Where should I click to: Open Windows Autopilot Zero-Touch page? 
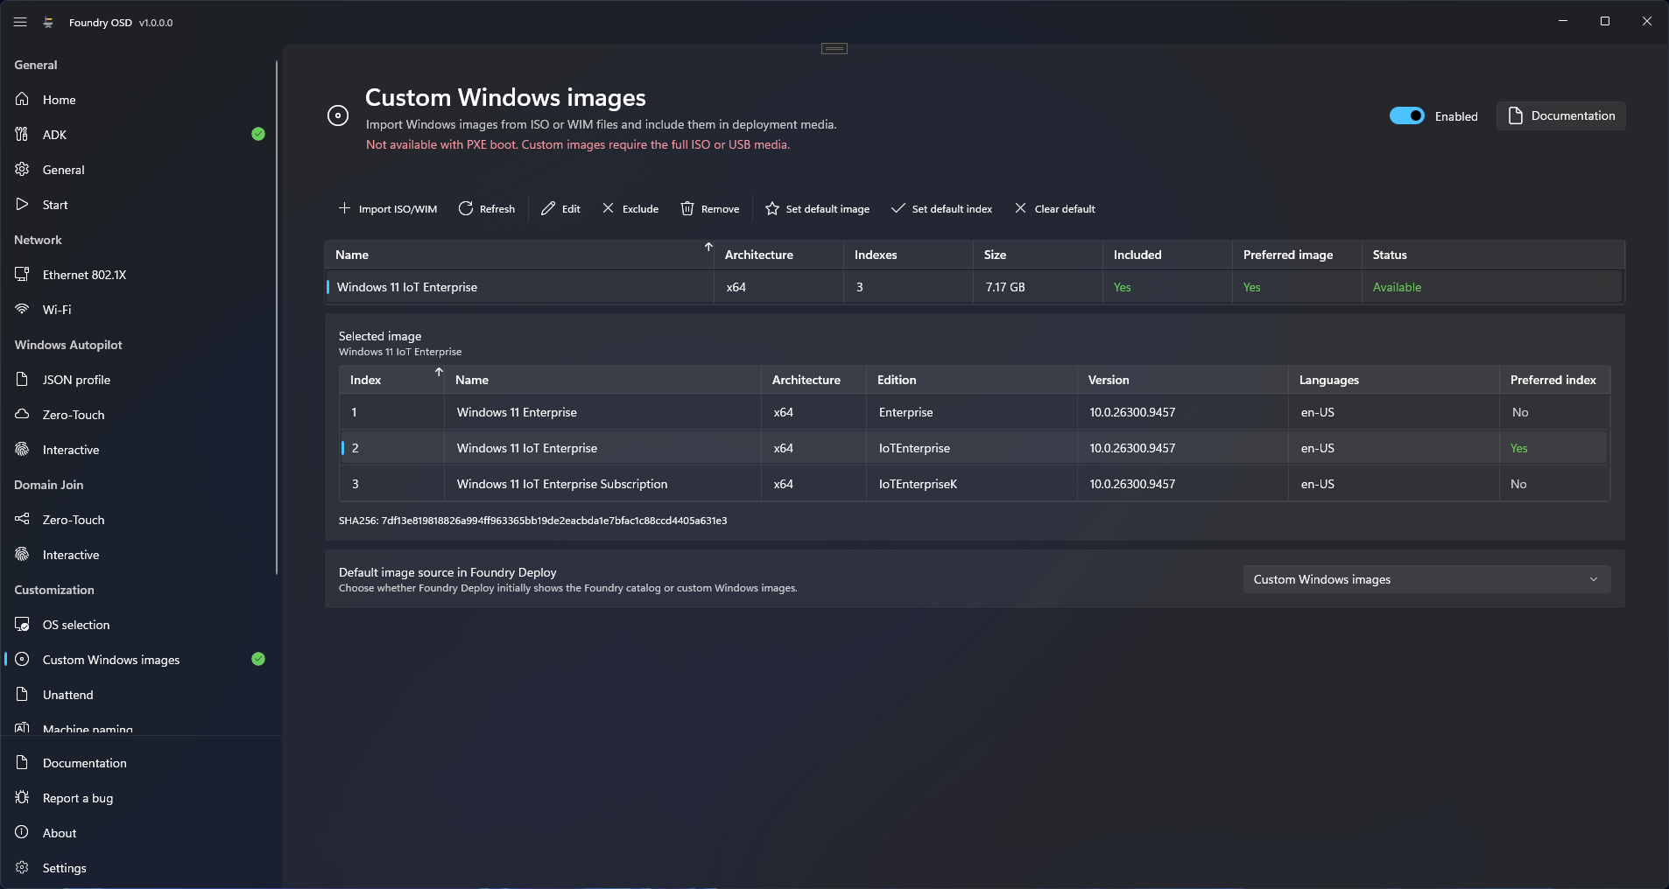[x=140, y=415]
